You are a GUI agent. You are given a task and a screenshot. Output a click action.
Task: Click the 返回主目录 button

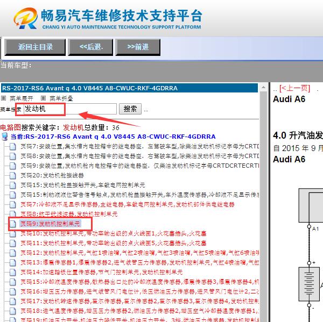tap(35, 47)
